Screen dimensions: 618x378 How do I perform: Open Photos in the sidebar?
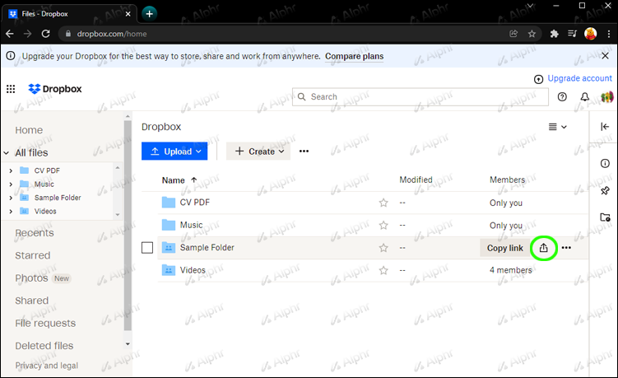pos(31,278)
